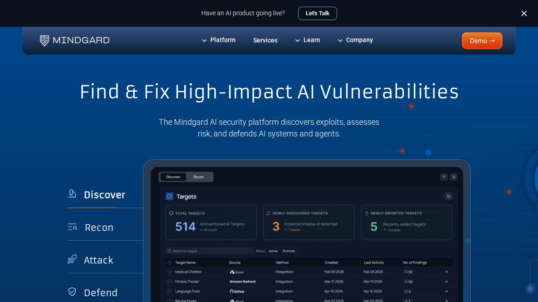
Task: Click the sort icon in the Targets header row
Action: point(448,196)
